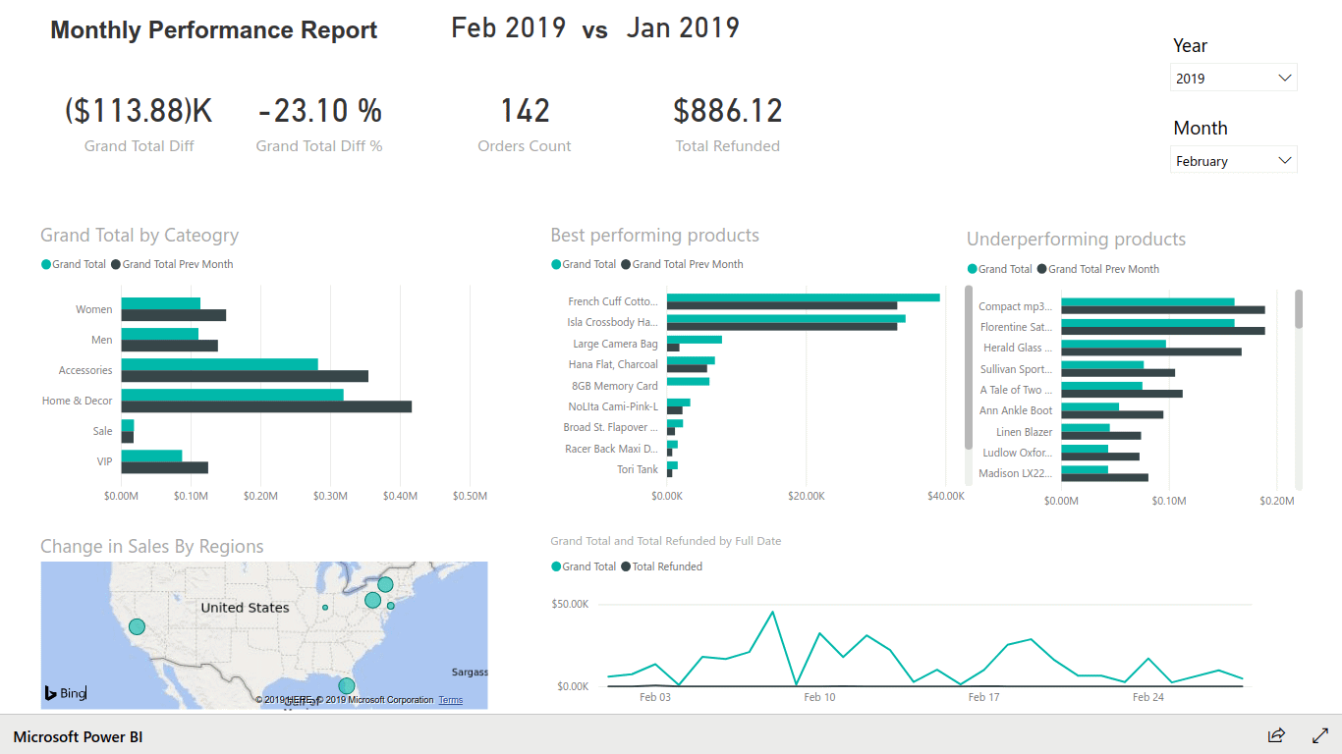
Task: Click the share report icon
Action: pyautogui.click(x=1275, y=735)
